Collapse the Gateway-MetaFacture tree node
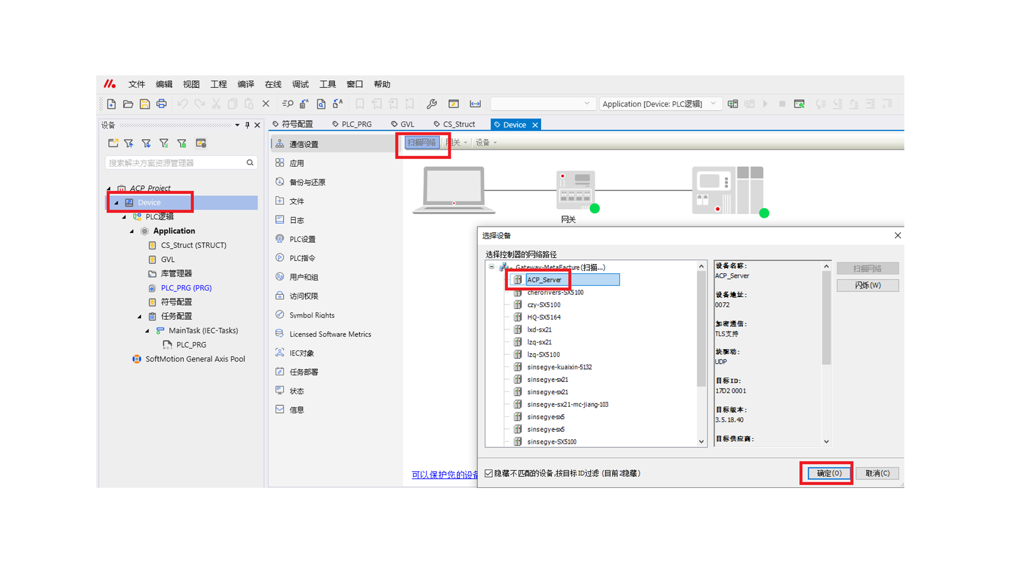Screen dimensions: 1033x581 [492, 267]
